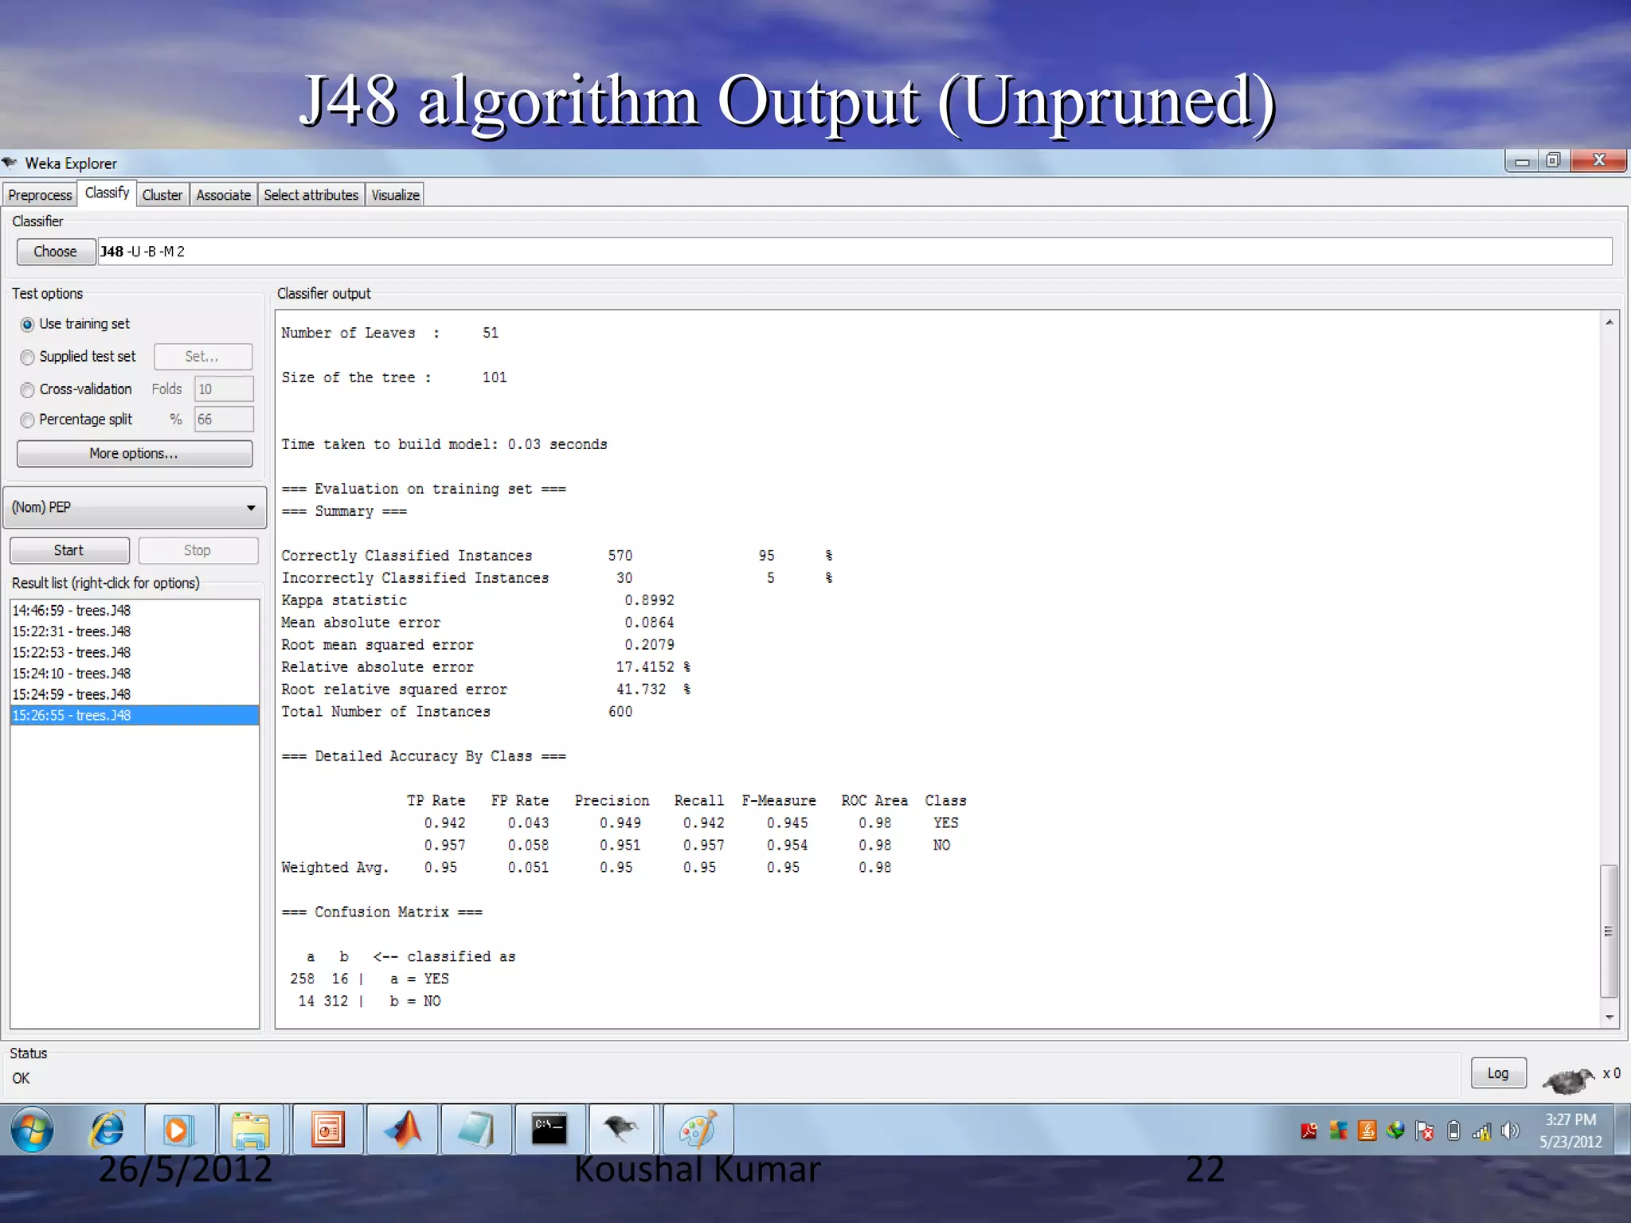Select result 15:26:55 - trees.J48
The height and width of the screenshot is (1223, 1631).
tap(135, 715)
